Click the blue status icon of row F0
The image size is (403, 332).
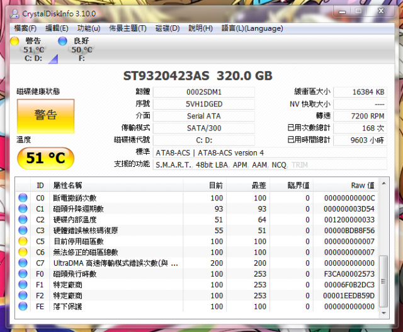[23, 273]
